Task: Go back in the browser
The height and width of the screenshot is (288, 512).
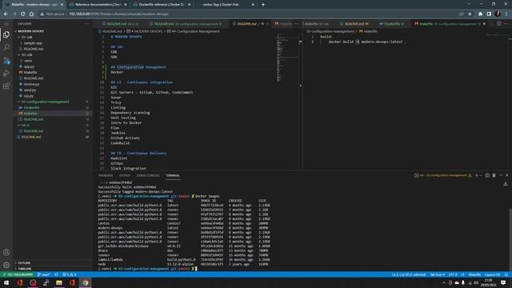Action: [6, 14]
